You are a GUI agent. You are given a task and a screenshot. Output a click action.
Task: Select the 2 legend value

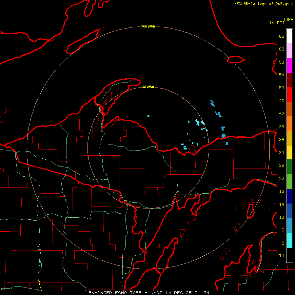point(283,243)
